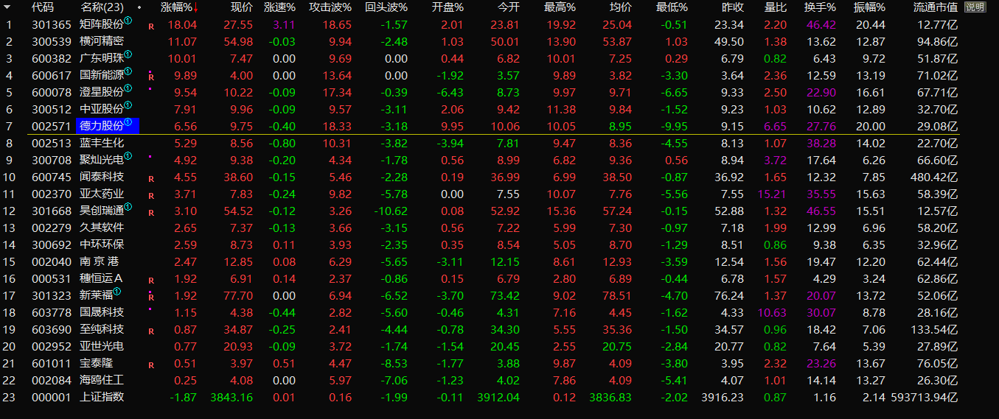Screen dimensions: 999x419
Task: Sort by the 最高% column header
Action: click(x=560, y=7)
